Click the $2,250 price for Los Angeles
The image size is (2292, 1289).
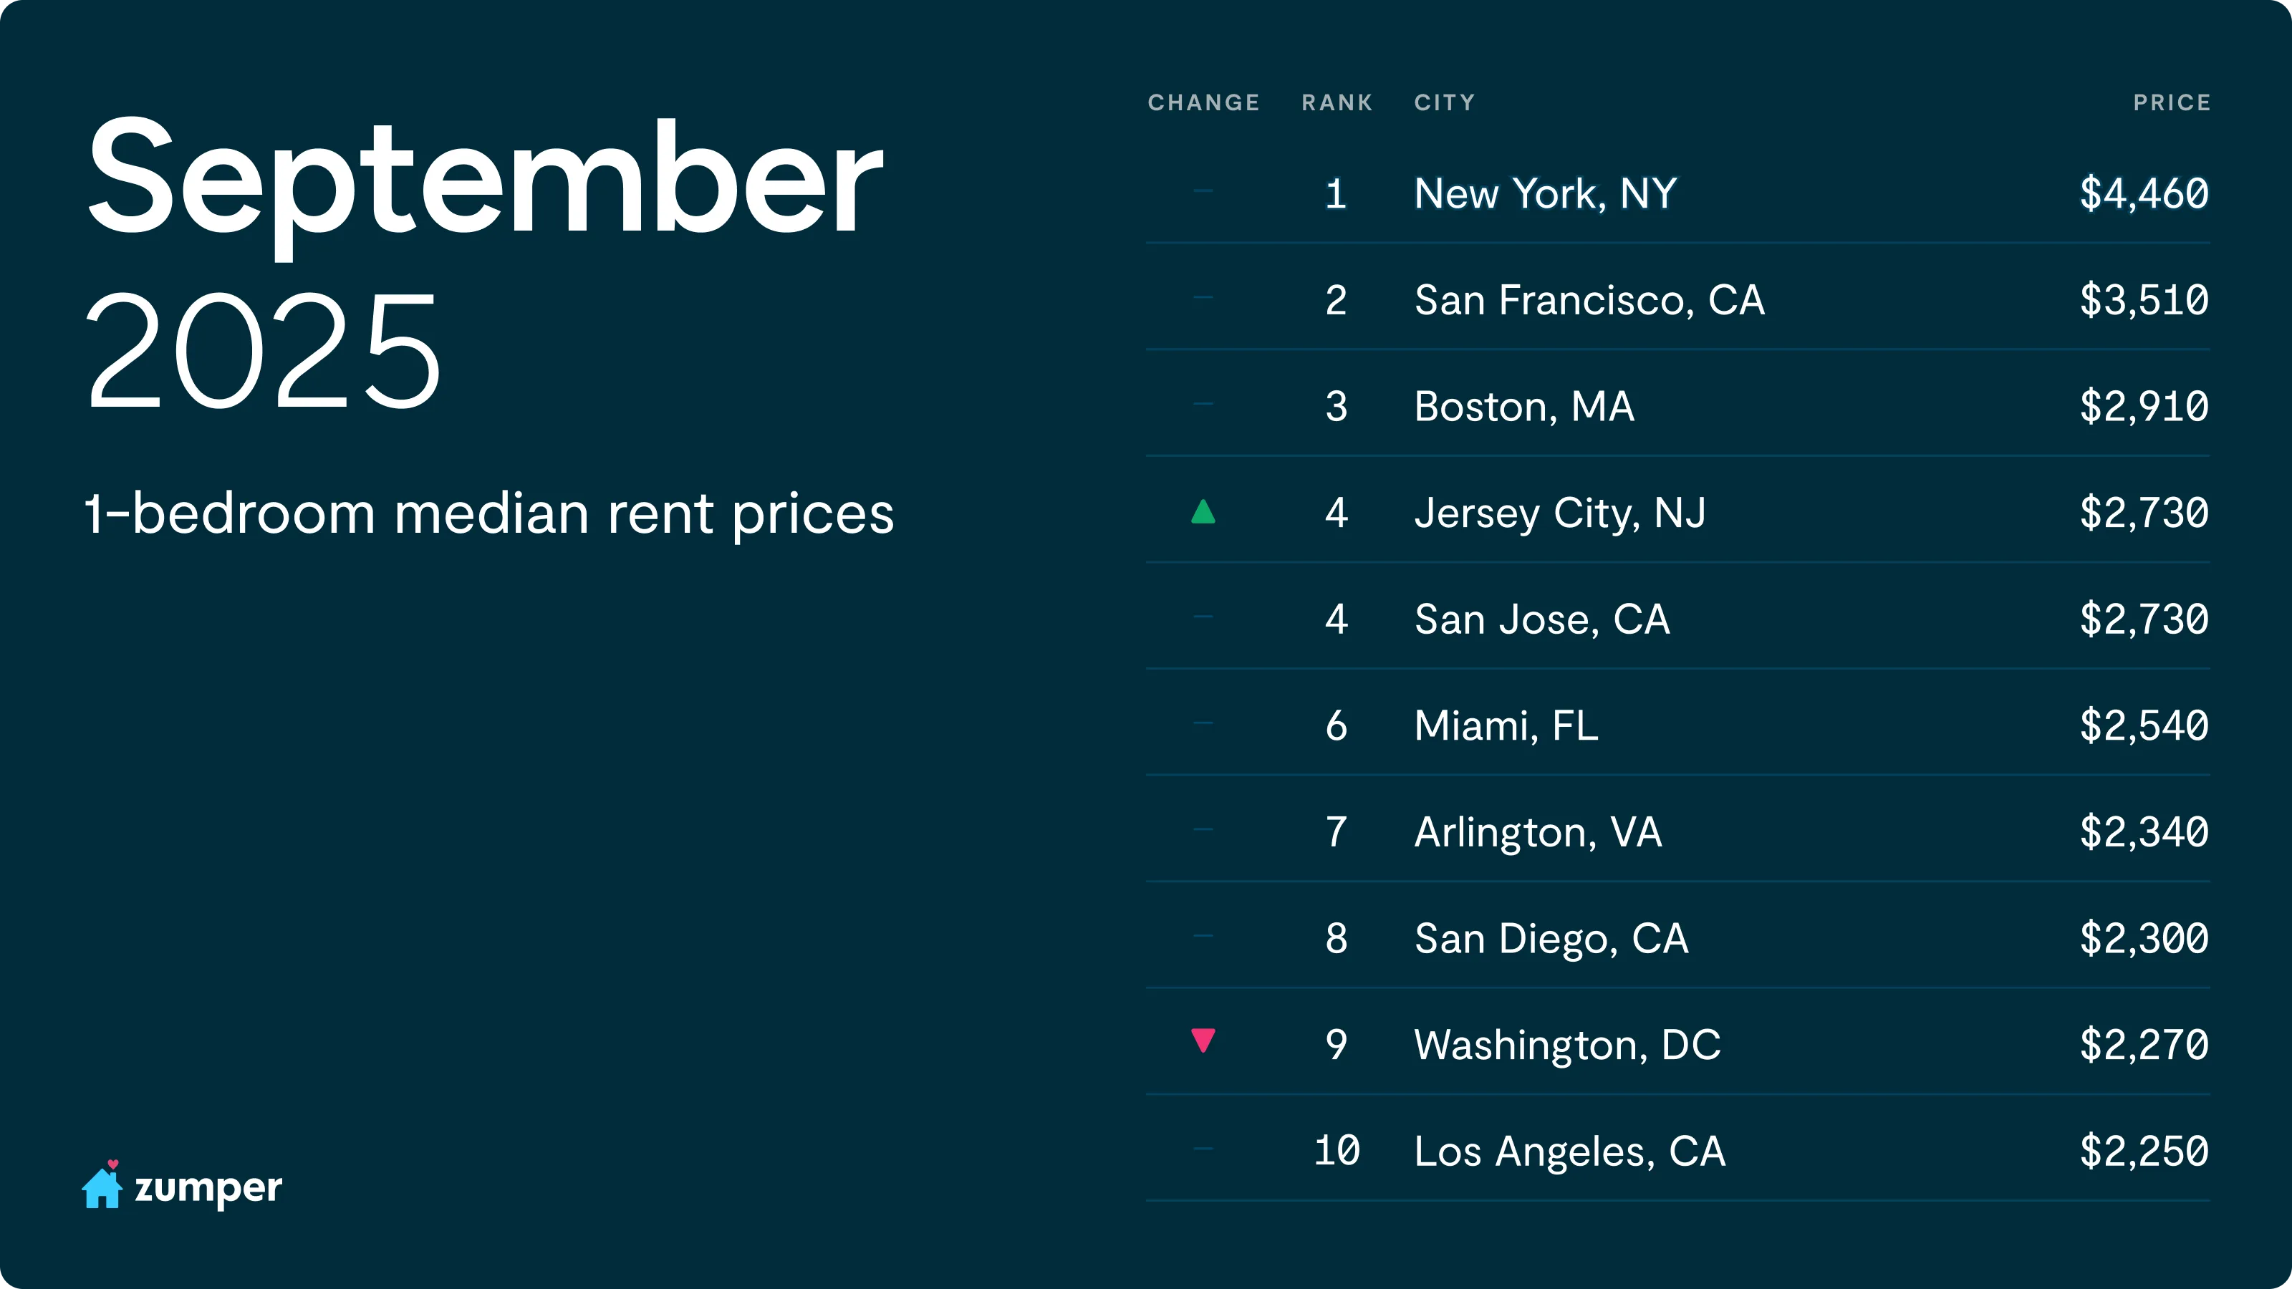point(2144,1151)
